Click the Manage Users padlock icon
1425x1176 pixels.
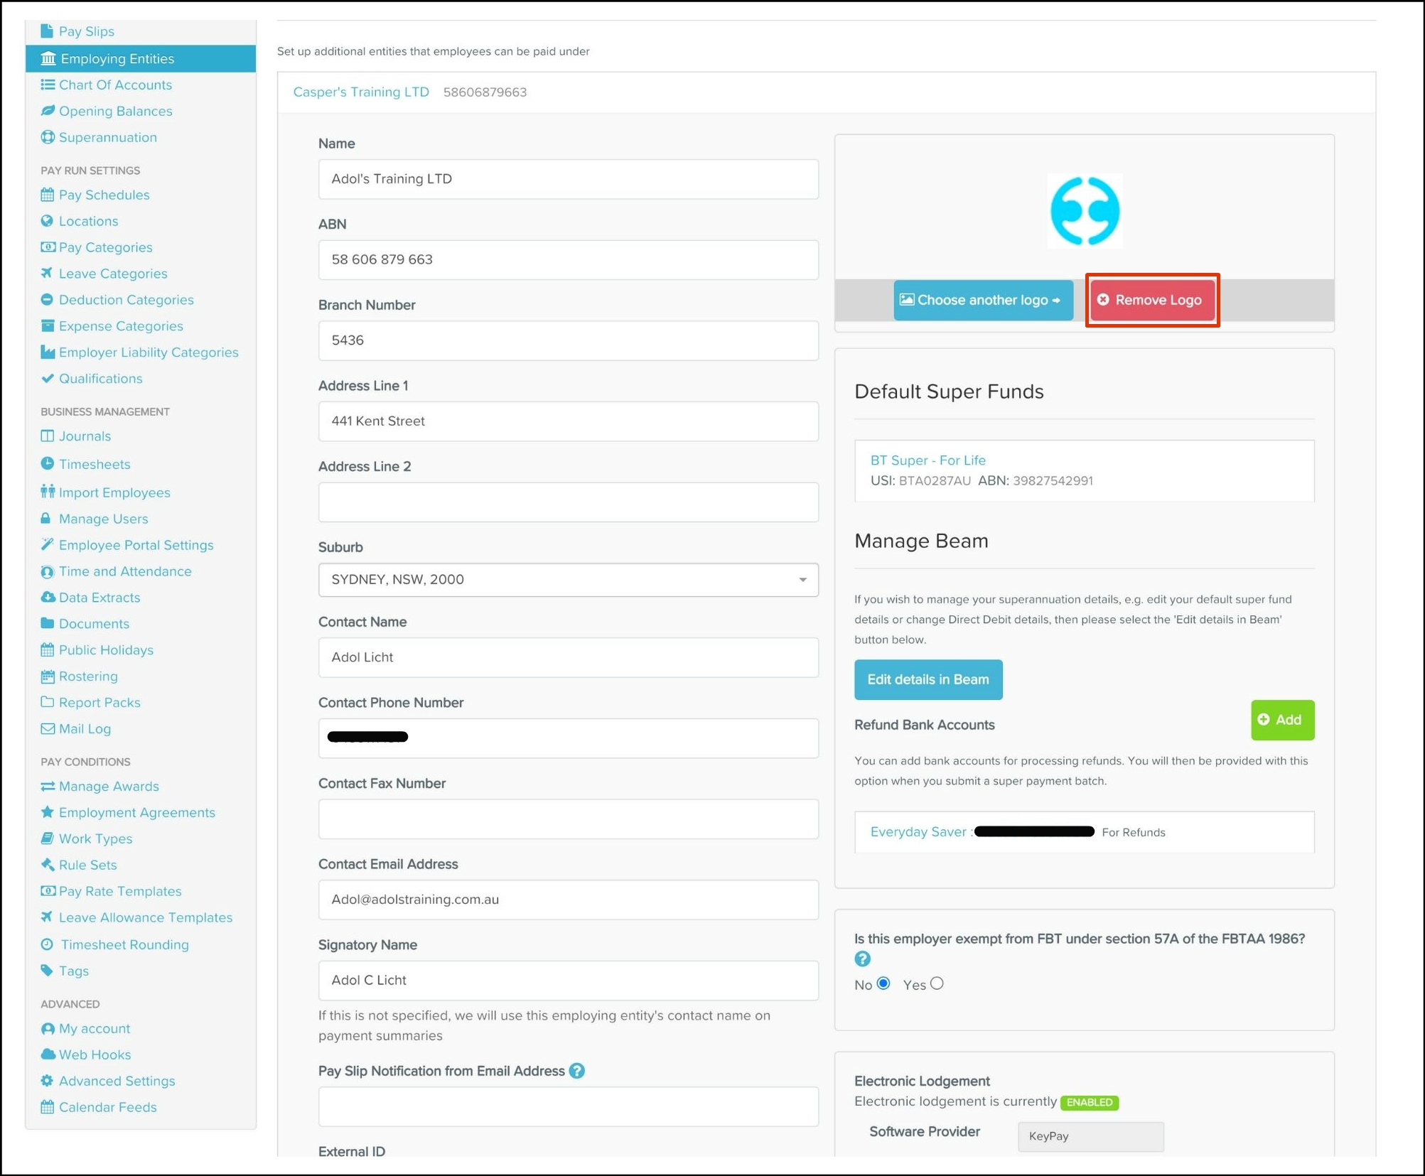[46, 518]
